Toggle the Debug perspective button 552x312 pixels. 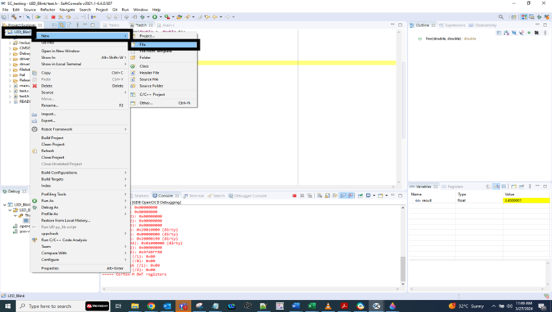[539, 17]
